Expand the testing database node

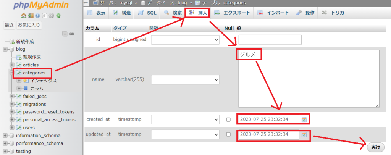pos(5,151)
